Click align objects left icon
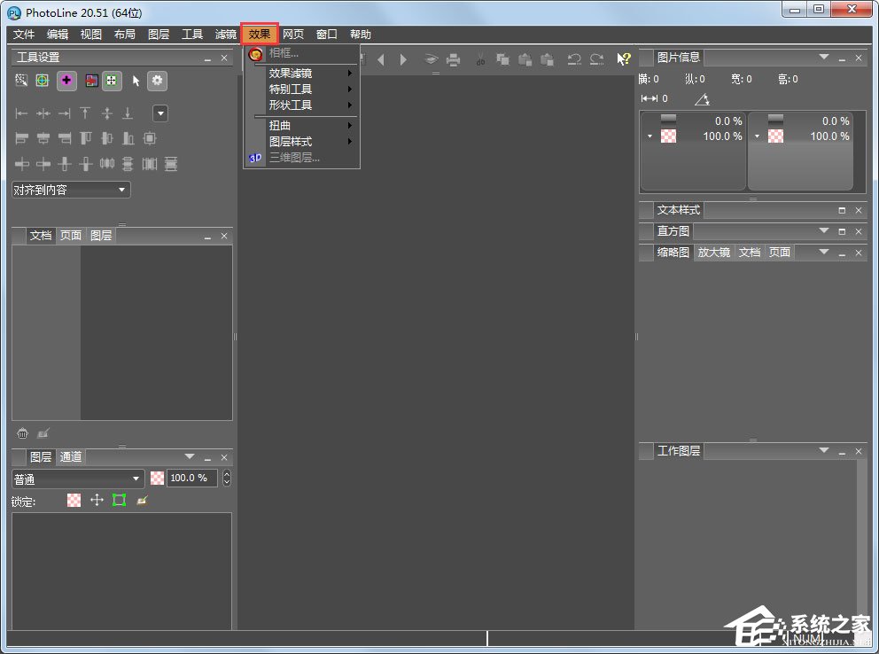This screenshot has width=879, height=654. 22,138
